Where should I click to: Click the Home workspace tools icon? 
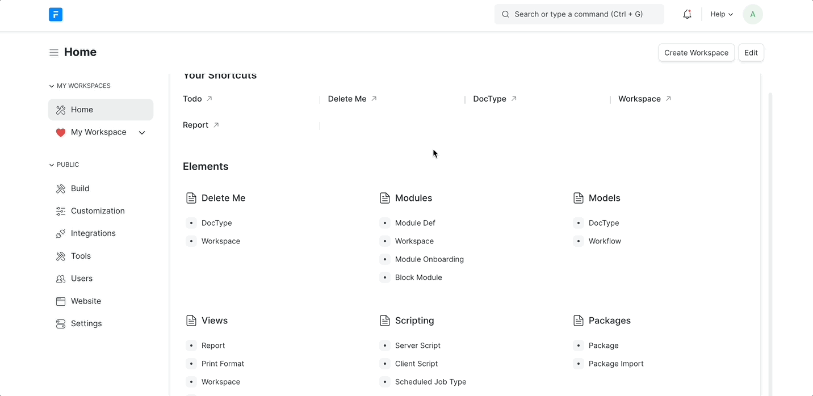[x=61, y=110]
